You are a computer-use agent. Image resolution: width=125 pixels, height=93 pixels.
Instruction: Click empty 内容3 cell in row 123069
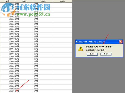63,86
